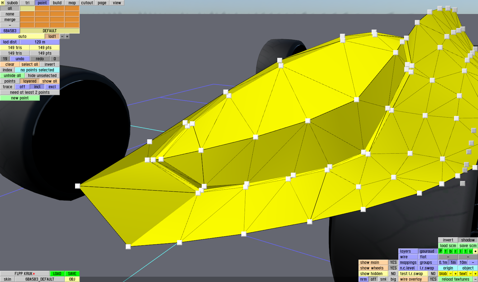The height and width of the screenshot is (282, 478).
Task: Open the build tab
Action: coord(57,3)
